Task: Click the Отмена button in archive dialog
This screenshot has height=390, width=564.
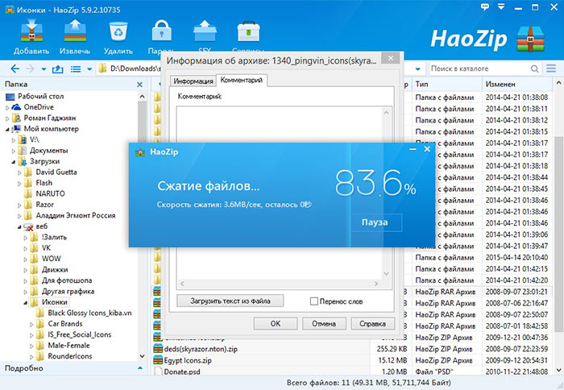Action: pos(323,323)
